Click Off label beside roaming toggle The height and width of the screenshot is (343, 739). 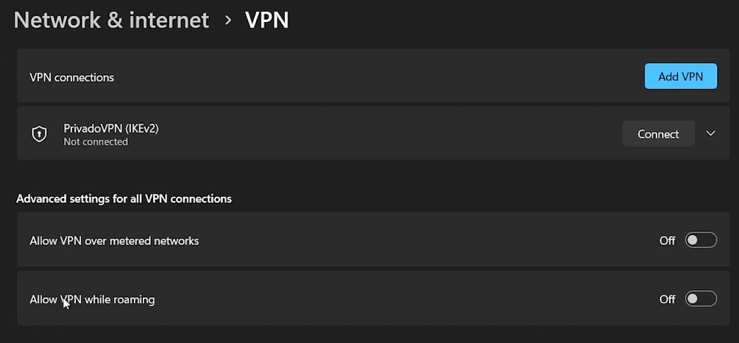pyautogui.click(x=667, y=299)
